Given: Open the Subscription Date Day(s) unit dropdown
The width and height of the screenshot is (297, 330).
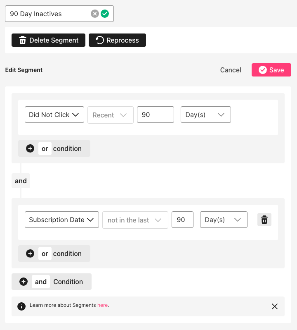Looking at the screenshot, I should point(223,220).
